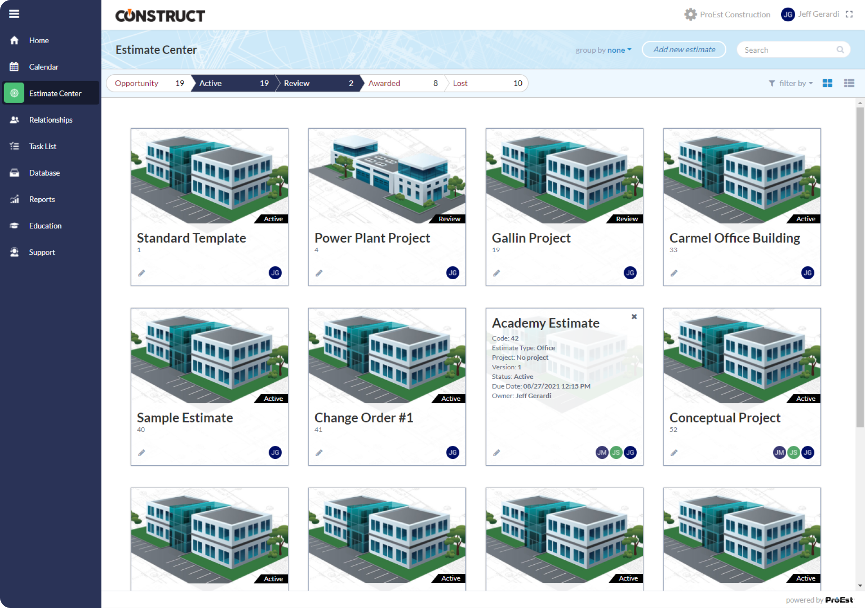The width and height of the screenshot is (865, 608).
Task: Click Add new estimate button
Action: tap(684, 50)
